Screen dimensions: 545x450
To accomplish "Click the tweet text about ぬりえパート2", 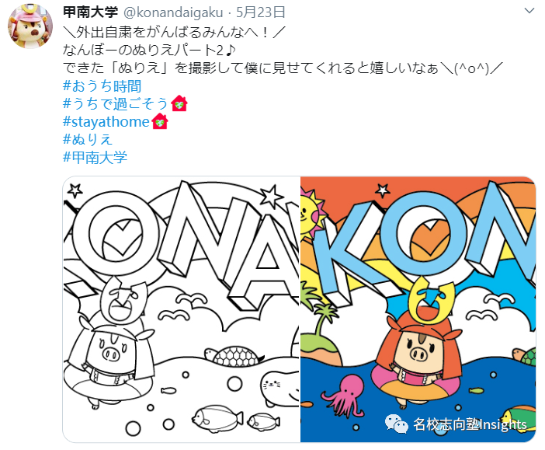I will [149, 50].
